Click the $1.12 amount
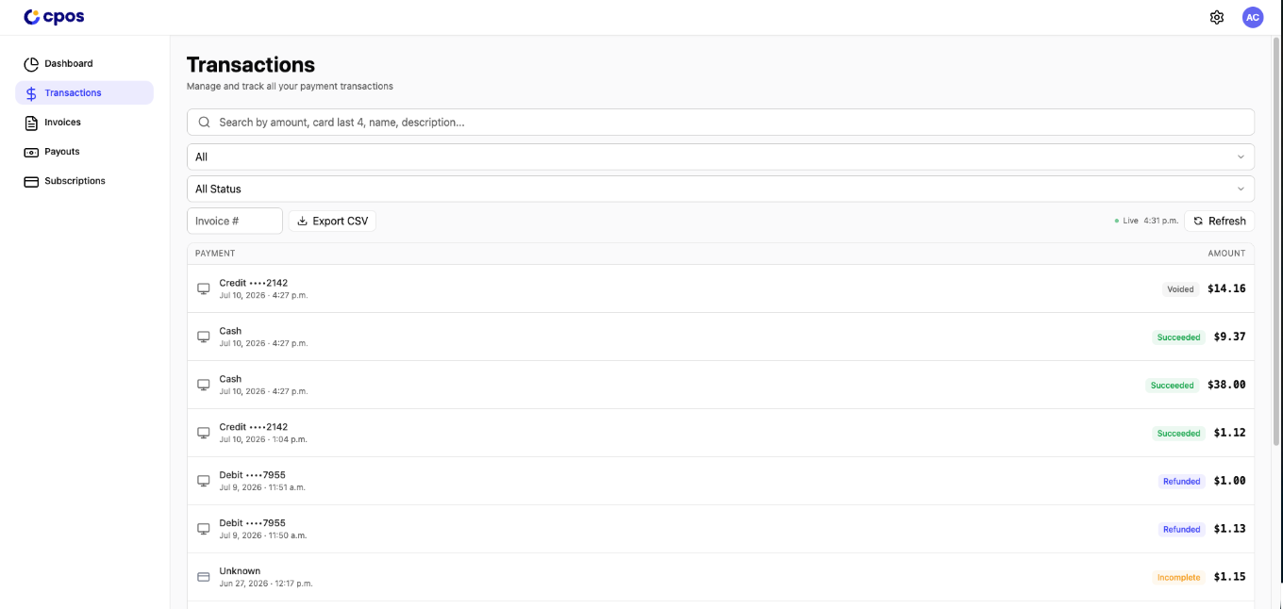The width and height of the screenshot is (1283, 609). tap(1230, 433)
